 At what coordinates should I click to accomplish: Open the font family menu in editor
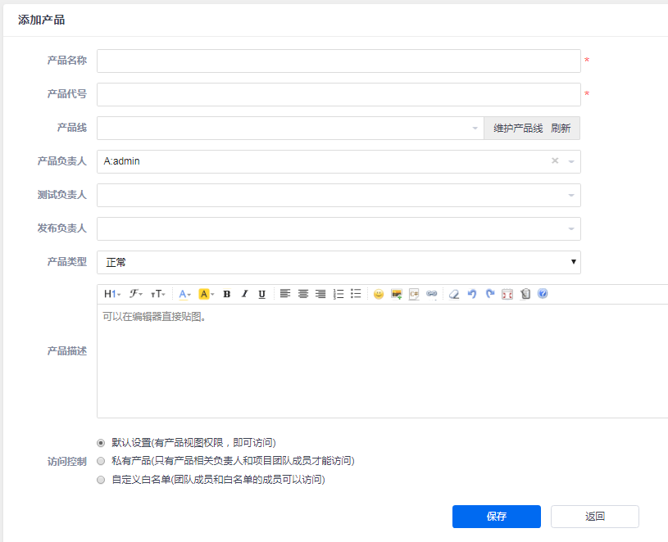click(x=136, y=294)
